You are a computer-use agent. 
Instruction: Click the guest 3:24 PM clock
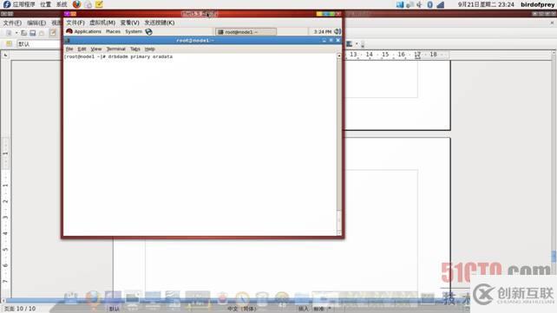(323, 32)
